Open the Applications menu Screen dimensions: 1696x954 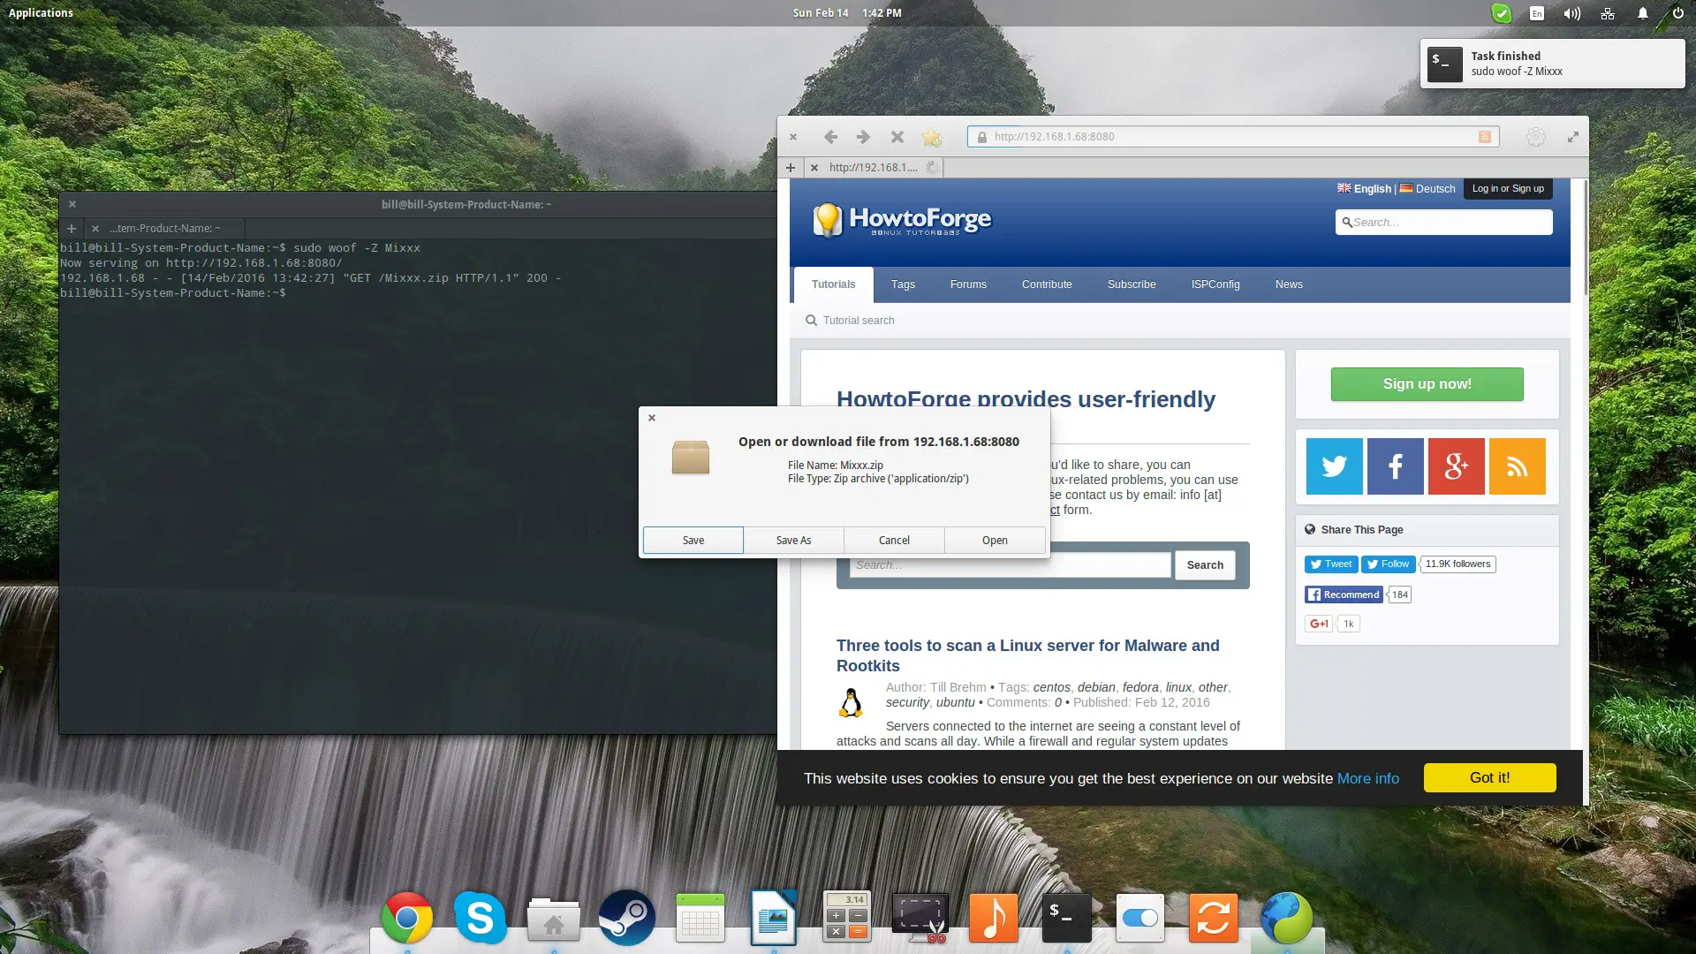tap(41, 13)
